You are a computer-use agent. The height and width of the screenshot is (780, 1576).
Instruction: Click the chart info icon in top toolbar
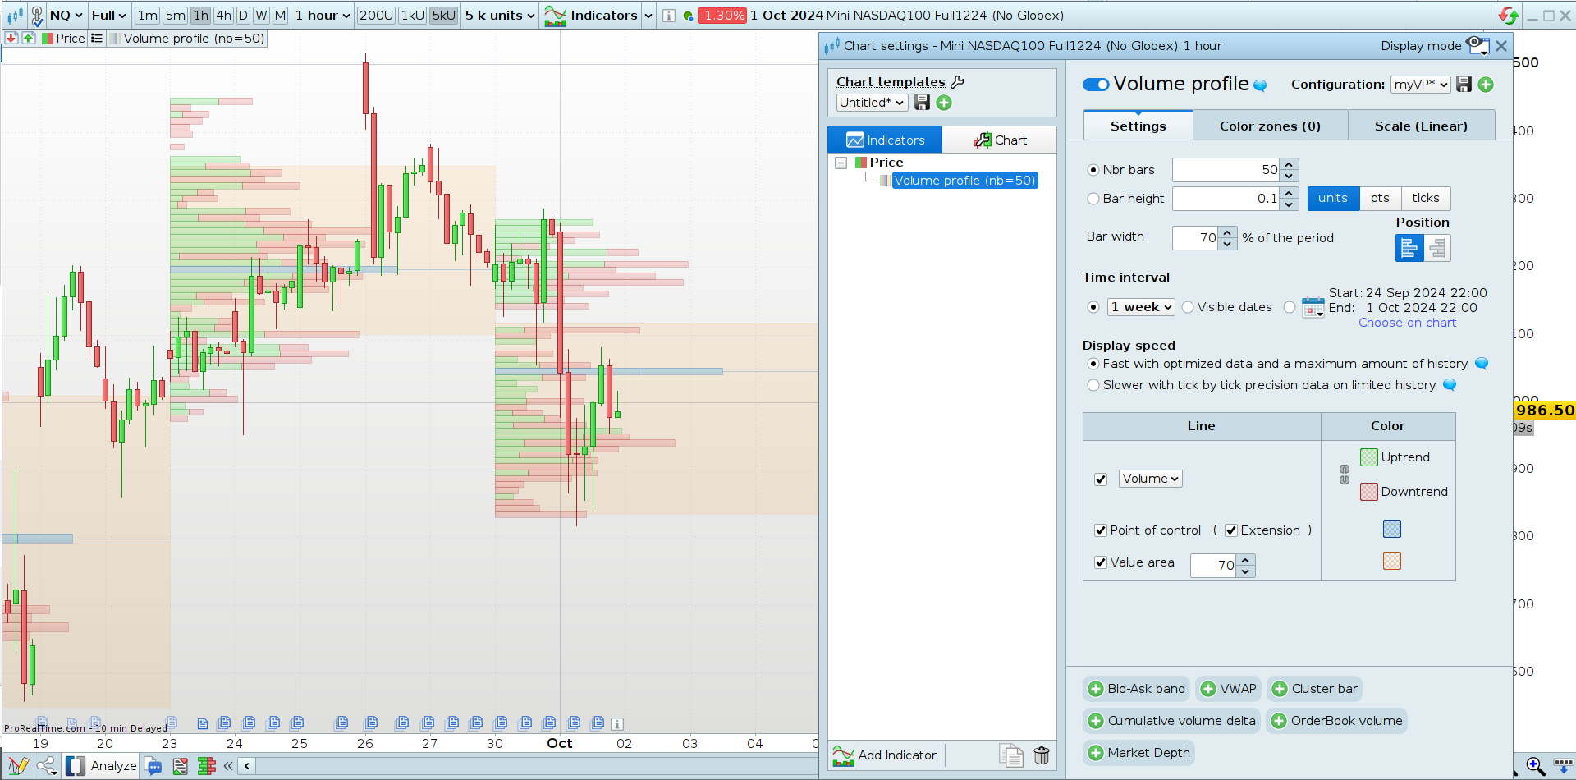coord(669,16)
